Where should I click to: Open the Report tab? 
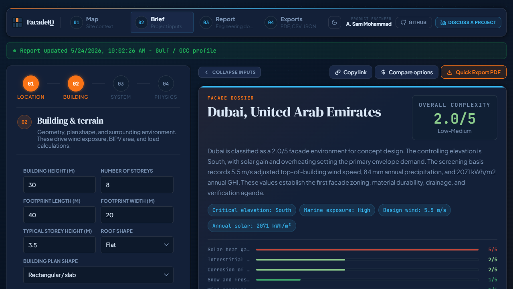click(x=228, y=22)
